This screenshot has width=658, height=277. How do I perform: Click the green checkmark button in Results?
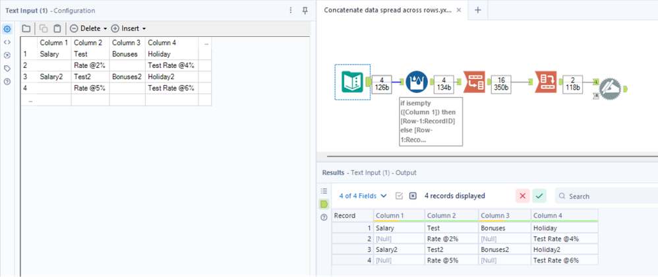pyautogui.click(x=539, y=196)
